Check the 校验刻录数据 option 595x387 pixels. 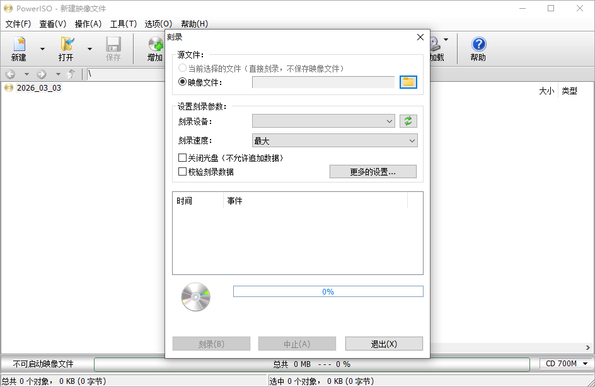coord(182,171)
